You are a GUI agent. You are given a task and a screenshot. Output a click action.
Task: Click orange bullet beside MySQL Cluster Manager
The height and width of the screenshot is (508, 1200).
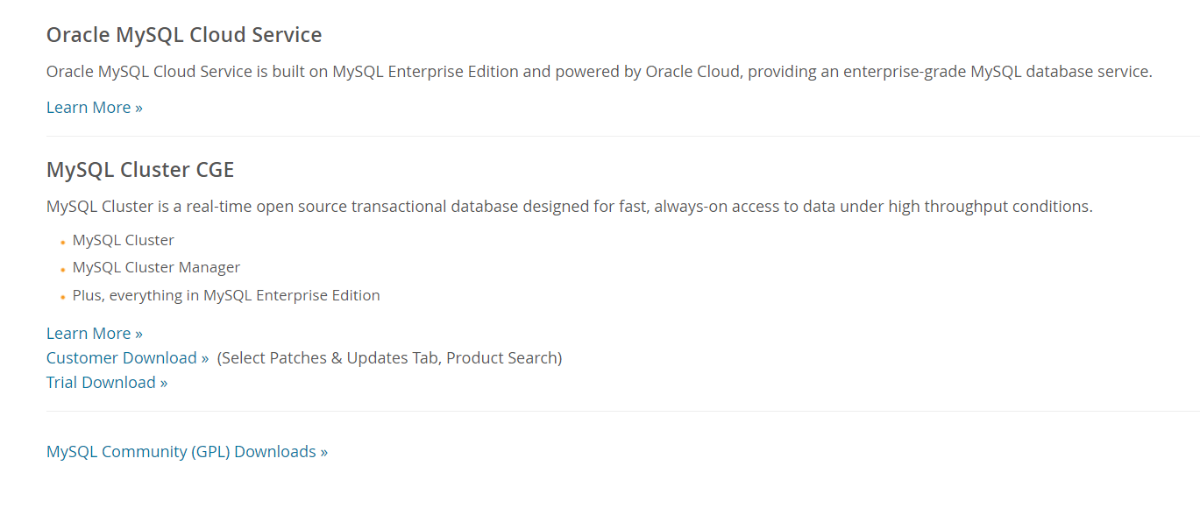tap(63, 270)
